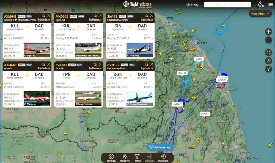Open the Filters tool
The image size is (275, 163).
point(137,158)
